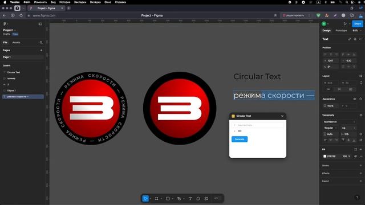Select the Pen tool
Screen dimensions: 365x205
179,199
